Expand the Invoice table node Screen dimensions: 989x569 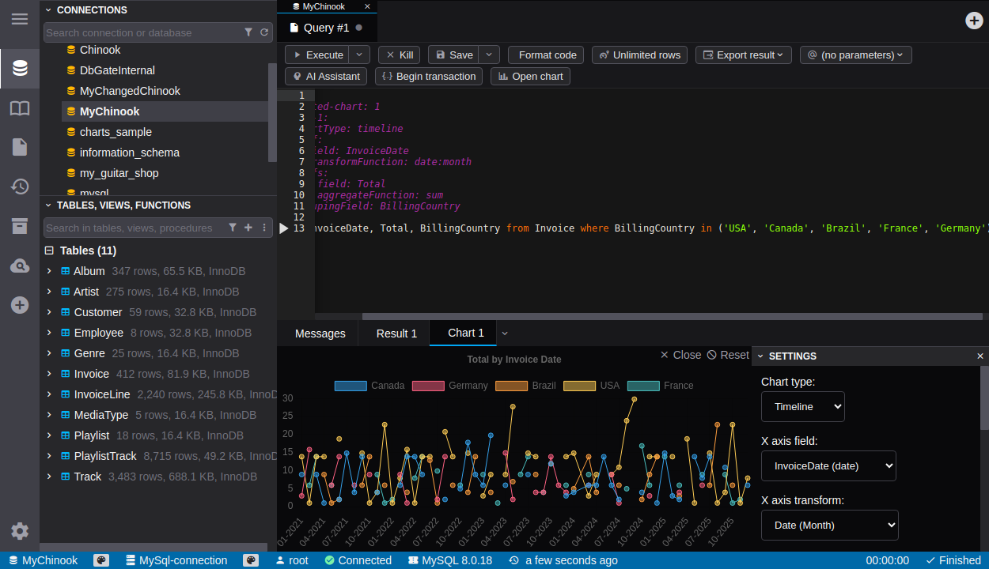pyautogui.click(x=49, y=374)
